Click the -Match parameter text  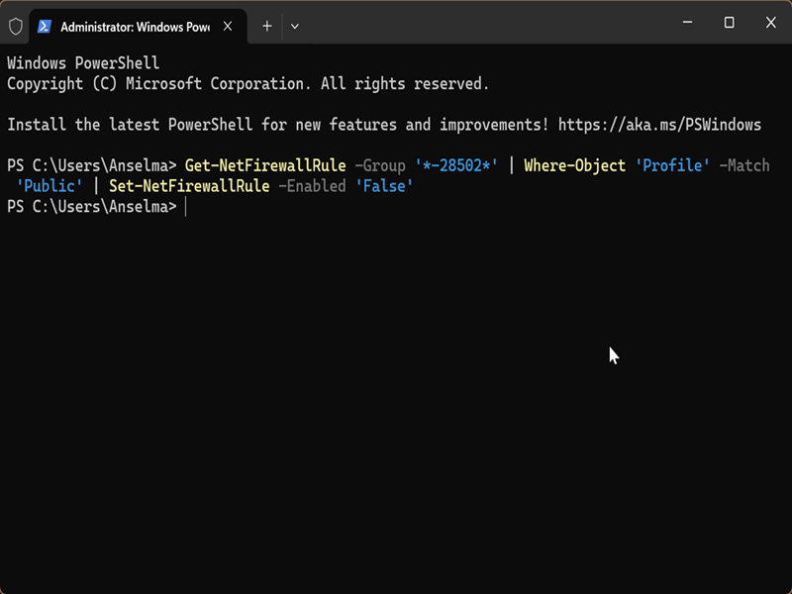click(x=744, y=165)
